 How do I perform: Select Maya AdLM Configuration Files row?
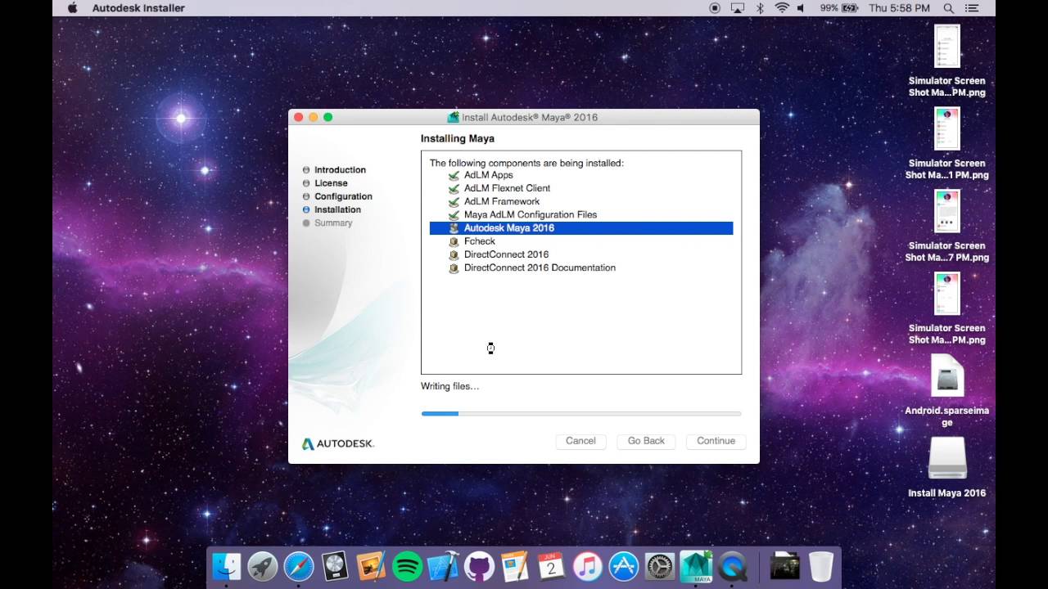coord(581,214)
